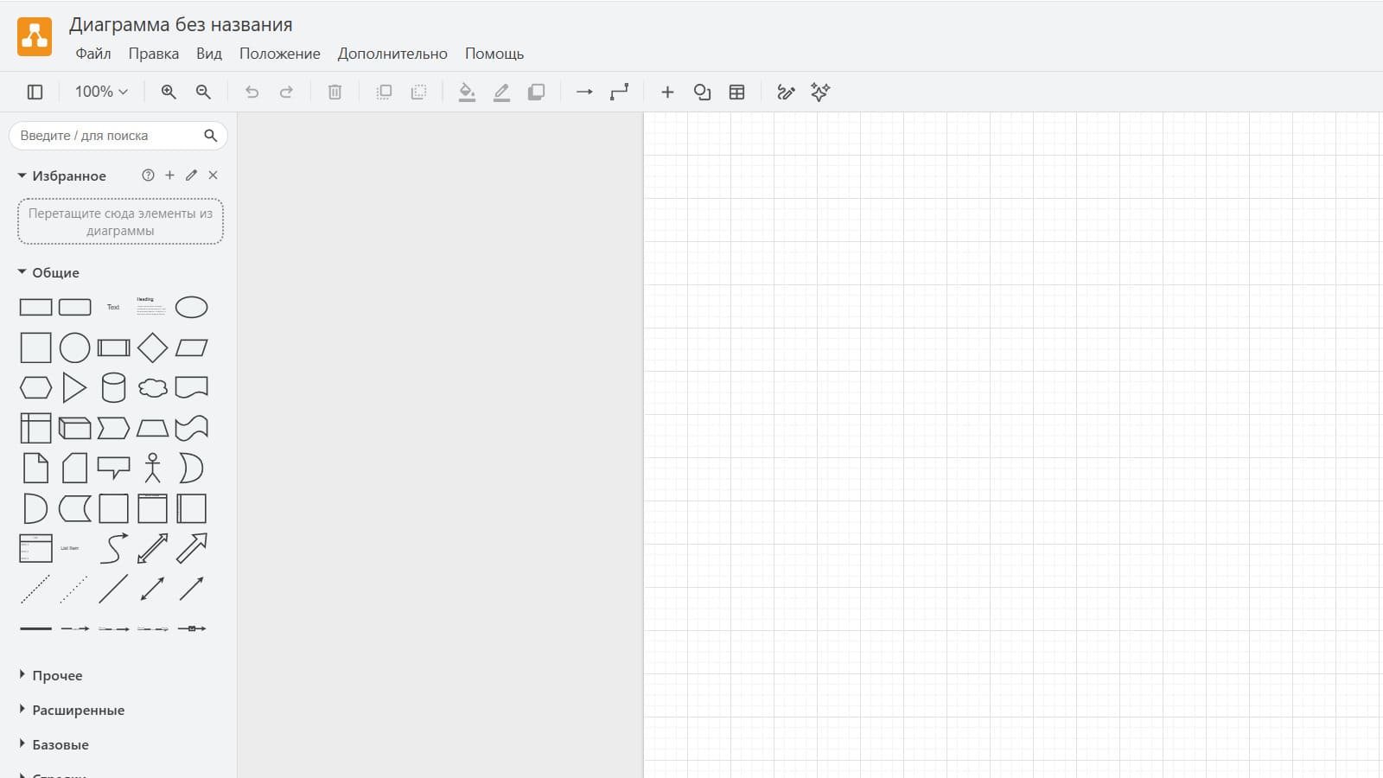The image size is (1383, 778).
Task: Select the freehand drawing tool icon
Action: pyautogui.click(x=786, y=92)
